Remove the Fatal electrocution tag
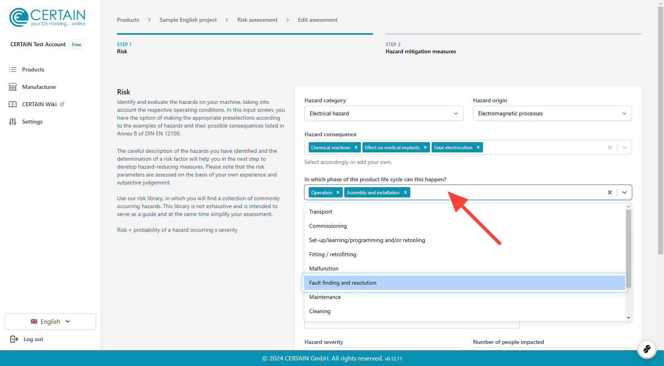This screenshot has height=366, width=664. (478, 147)
